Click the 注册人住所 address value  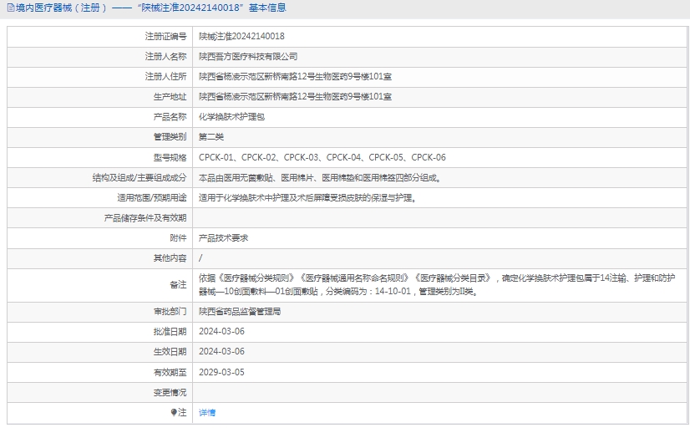pos(295,77)
